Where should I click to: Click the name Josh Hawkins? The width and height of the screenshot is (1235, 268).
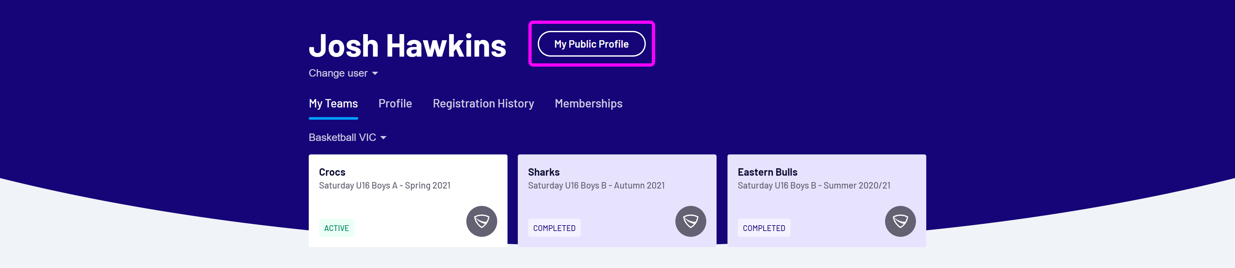(x=407, y=45)
